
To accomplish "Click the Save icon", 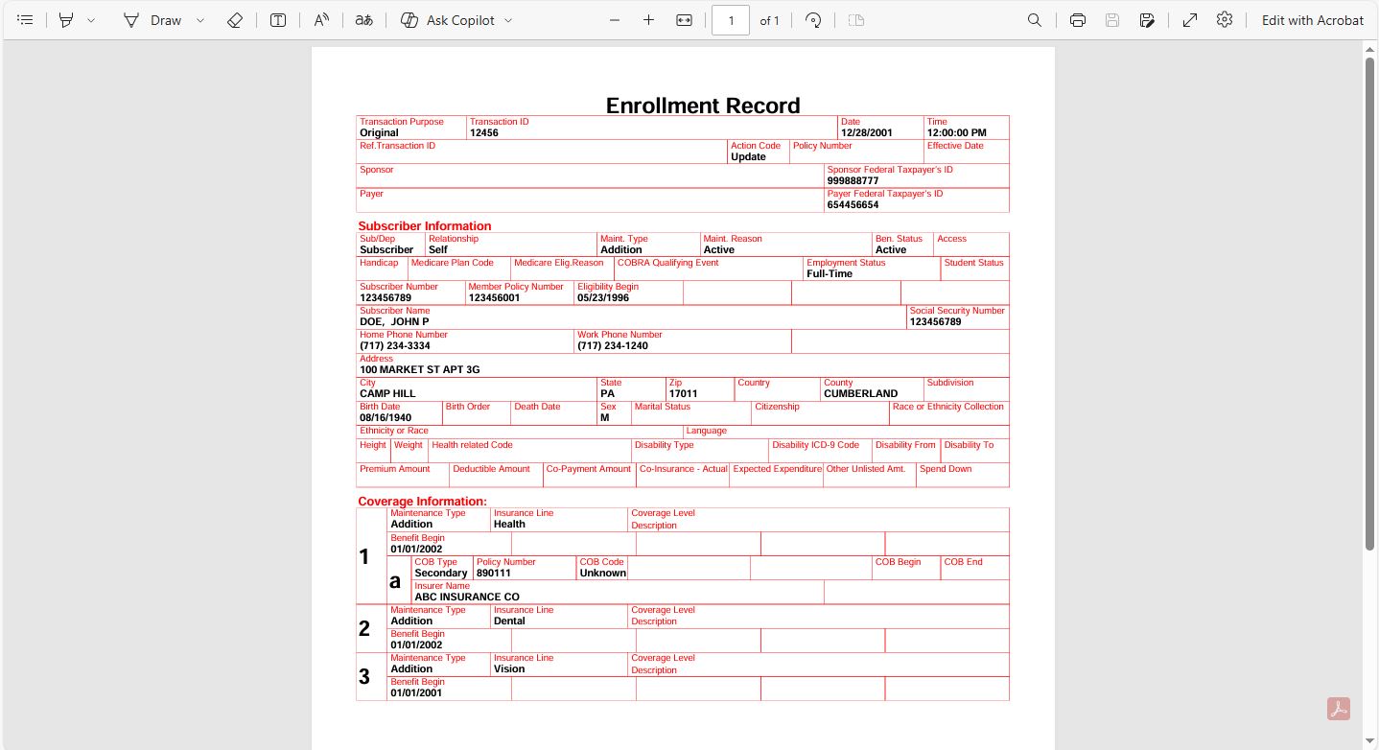I will pyautogui.click(x=1112, y=20).
